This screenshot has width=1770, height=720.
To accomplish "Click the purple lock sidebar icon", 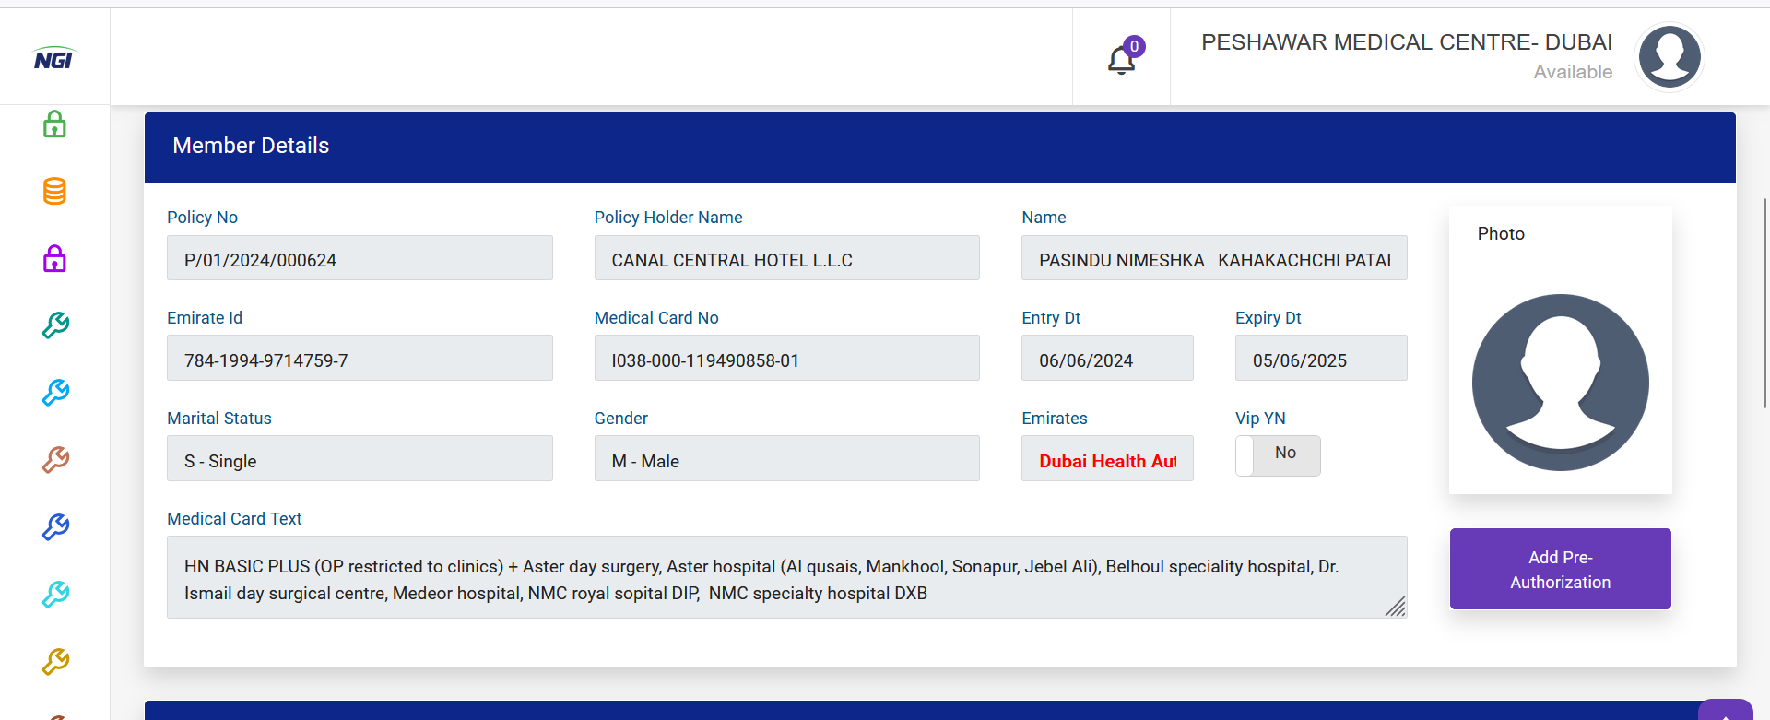I will point(55,259).
